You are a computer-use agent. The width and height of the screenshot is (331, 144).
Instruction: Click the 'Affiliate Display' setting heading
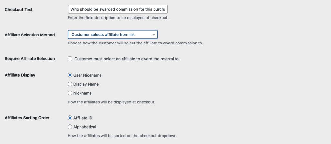click(20, 75)
